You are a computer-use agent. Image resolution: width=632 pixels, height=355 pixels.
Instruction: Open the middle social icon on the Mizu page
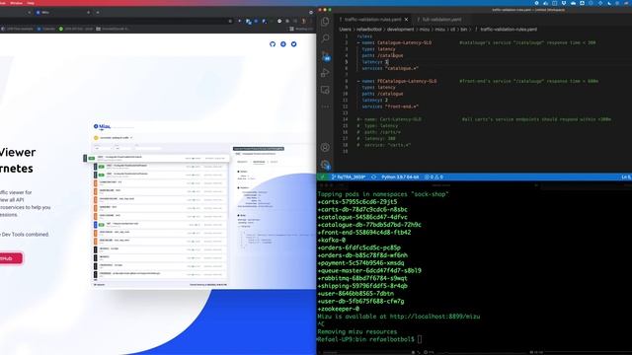pos(283,44)
